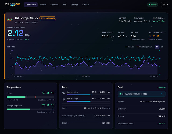The height and width of the screenshot is (134, 172).
Task: Click the BitForge Nano device title
Action: pyautogui.click(x=26, y=18)
